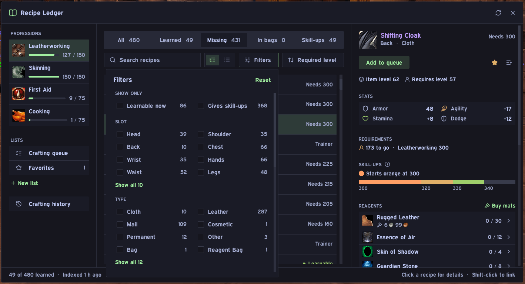
Task: Select the Leatherworking profession icon
Action: 19,50
